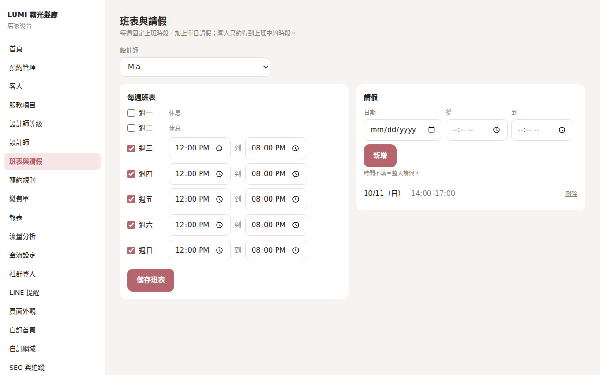This screenshot has width=600, height=375.
Task: Open clock picker for 週日 end time
Action: (x=295, y=250)
